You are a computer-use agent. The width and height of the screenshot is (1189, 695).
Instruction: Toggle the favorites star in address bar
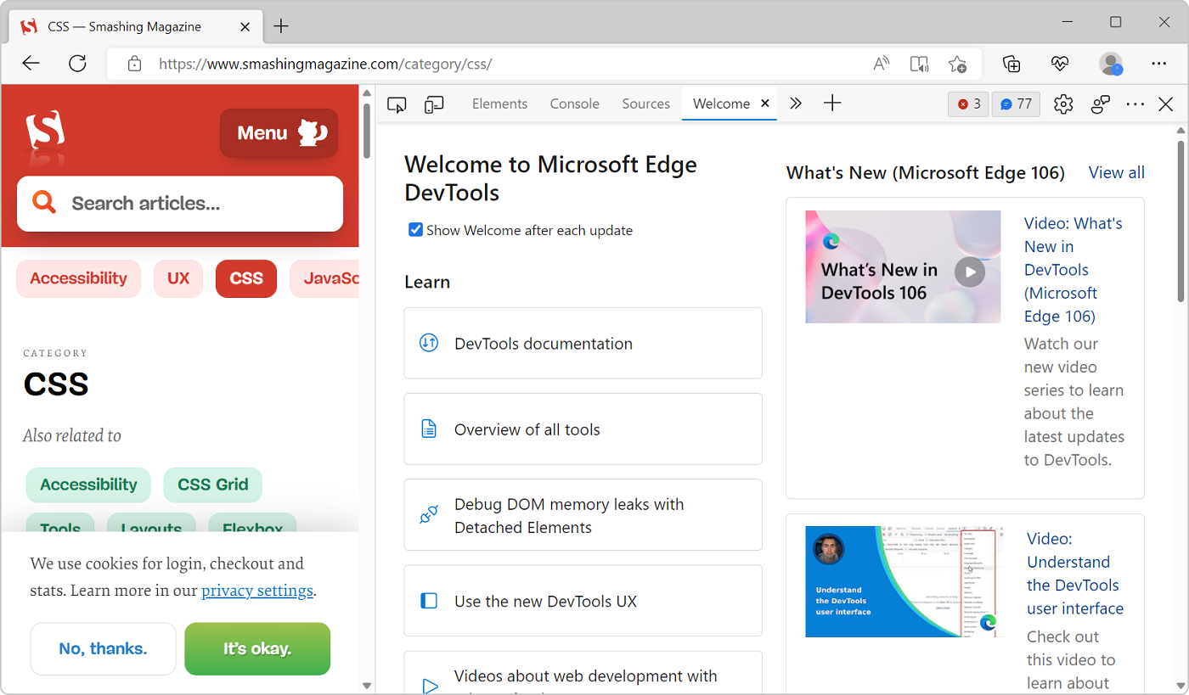click(958, 64)
